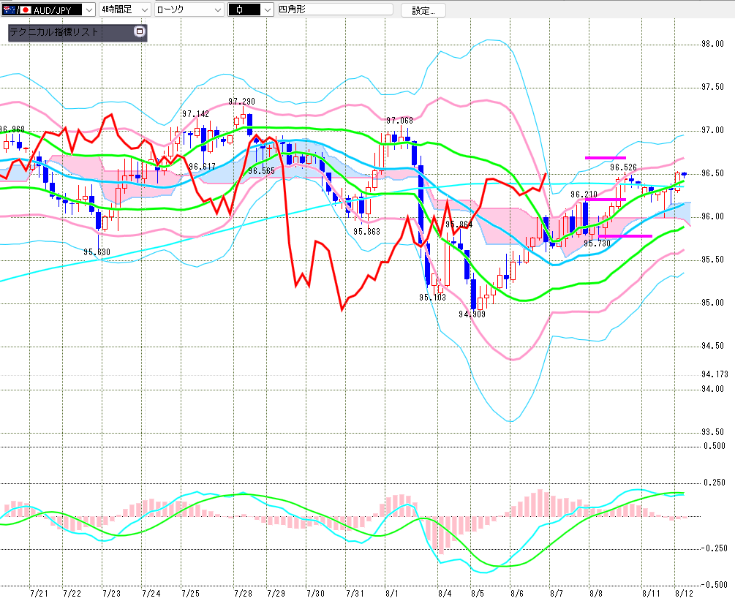Click the 94.173 axis value
The height and width of the screenshot is (601, 735).
pyautogui.click(x=715, y=374)
